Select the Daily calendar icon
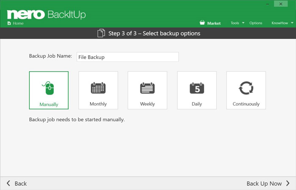 point(197,88)
